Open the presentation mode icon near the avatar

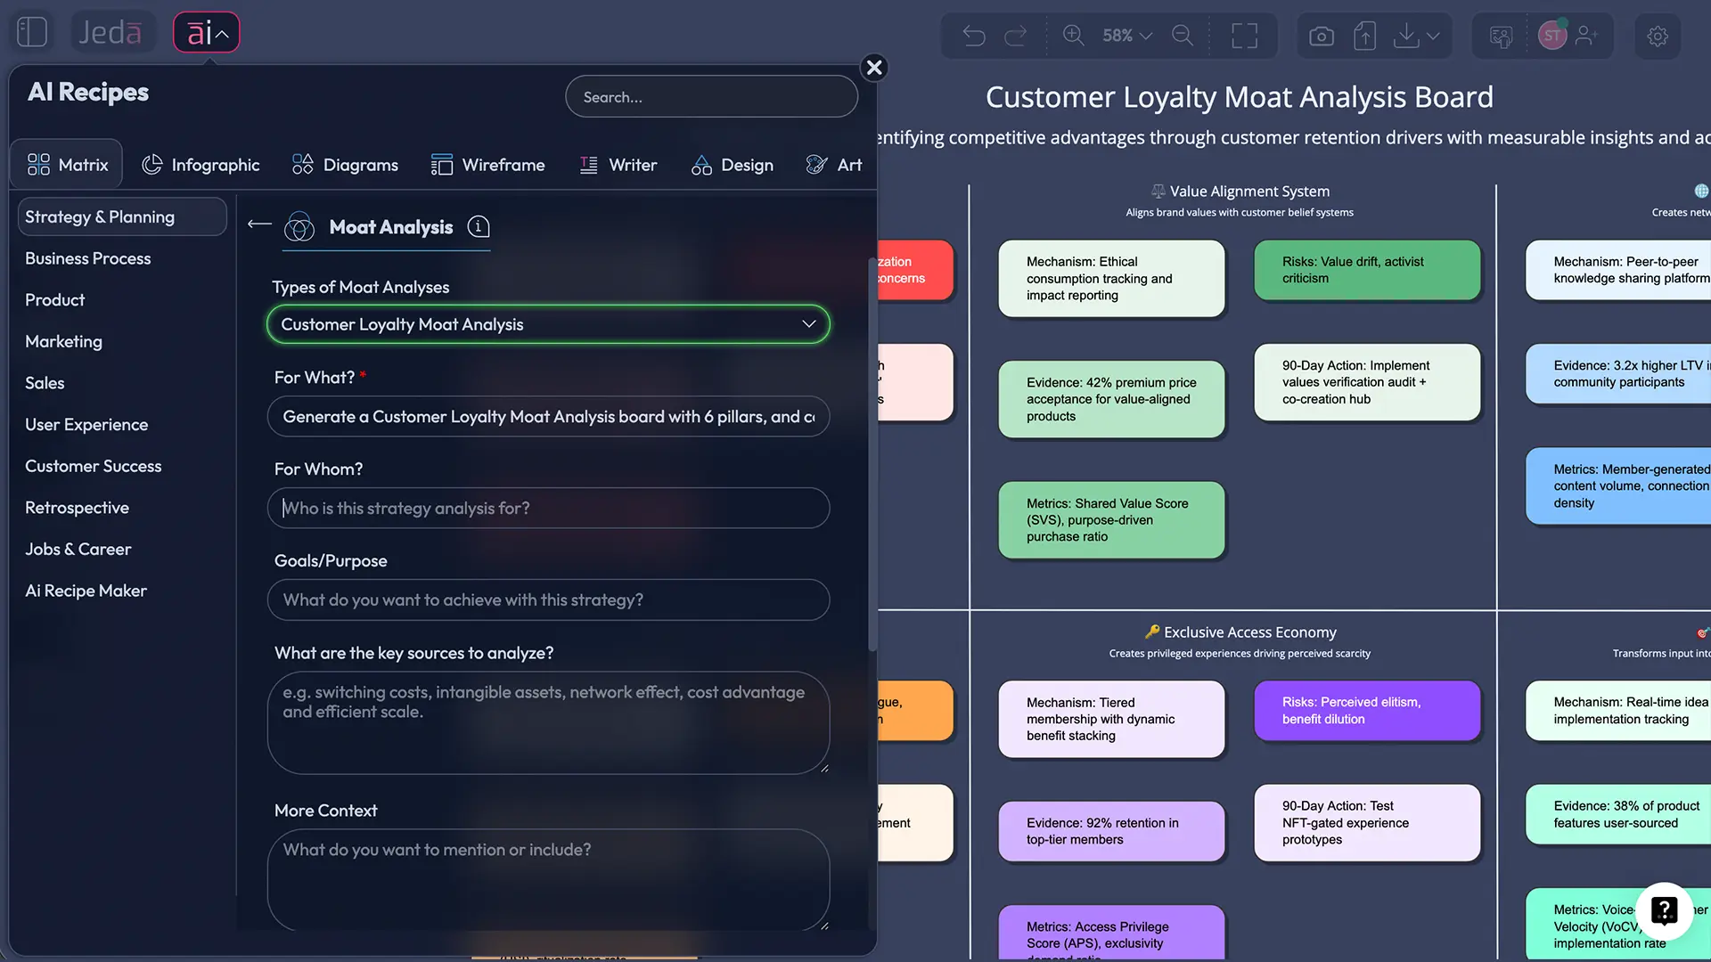1500,36
